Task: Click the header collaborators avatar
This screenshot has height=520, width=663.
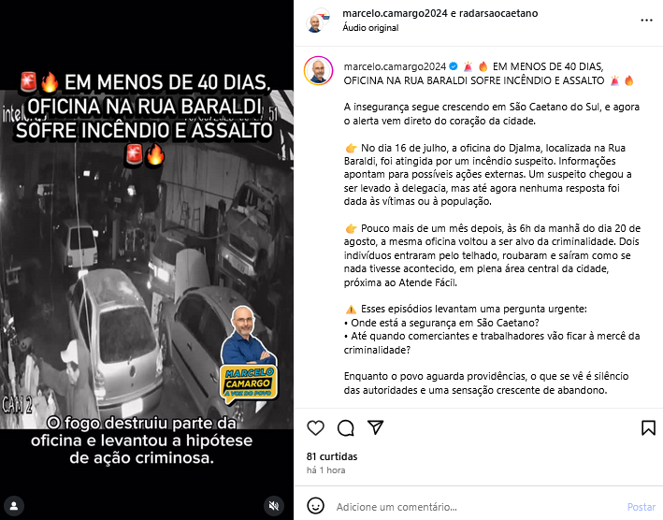Action: 318,21
